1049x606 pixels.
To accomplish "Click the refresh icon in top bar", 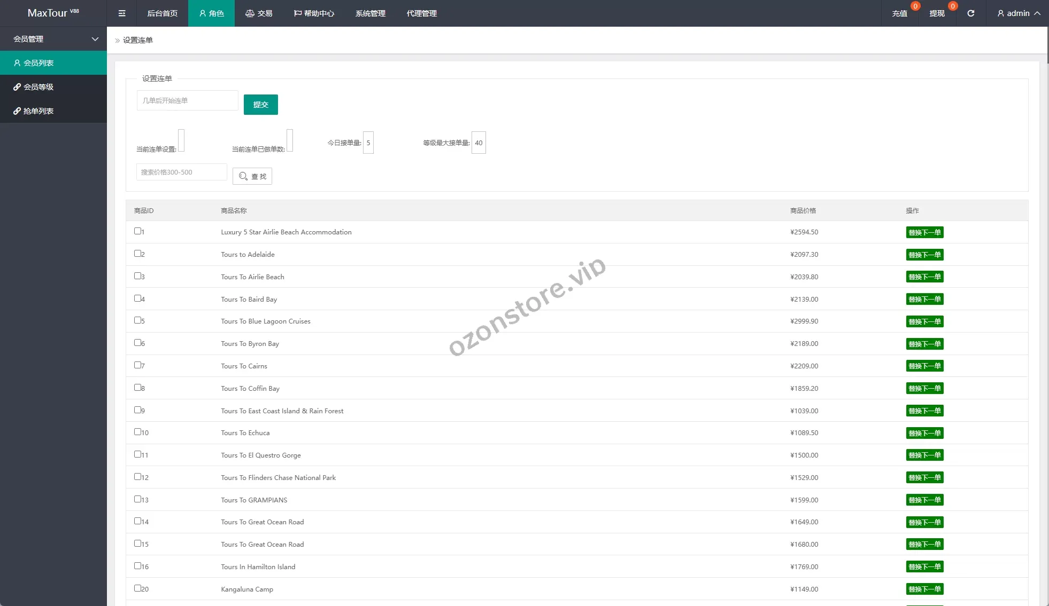I will click(x=970, y=13).
